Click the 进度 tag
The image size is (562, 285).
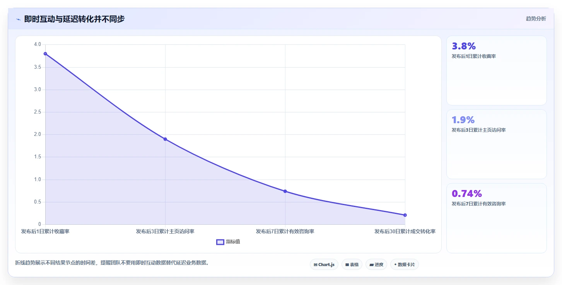376,265
